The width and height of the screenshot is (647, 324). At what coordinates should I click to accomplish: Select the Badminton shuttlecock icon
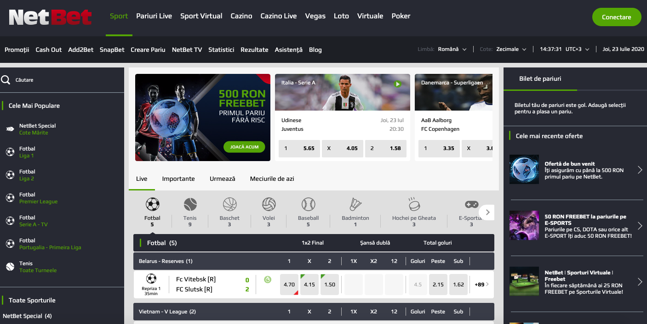(355, 204)
